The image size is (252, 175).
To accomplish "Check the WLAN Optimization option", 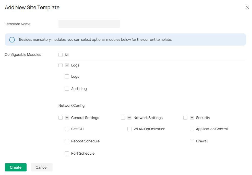I will pyautogui.click(x=129, y=129).
